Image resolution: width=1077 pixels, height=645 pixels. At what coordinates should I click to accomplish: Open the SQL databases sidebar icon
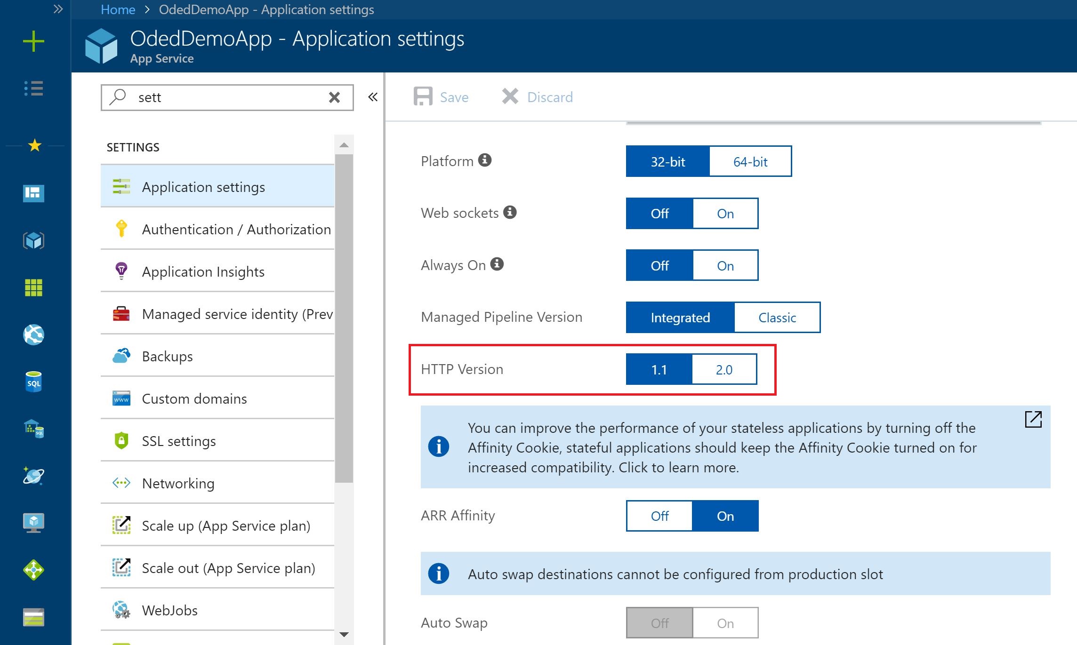(33, 382)
